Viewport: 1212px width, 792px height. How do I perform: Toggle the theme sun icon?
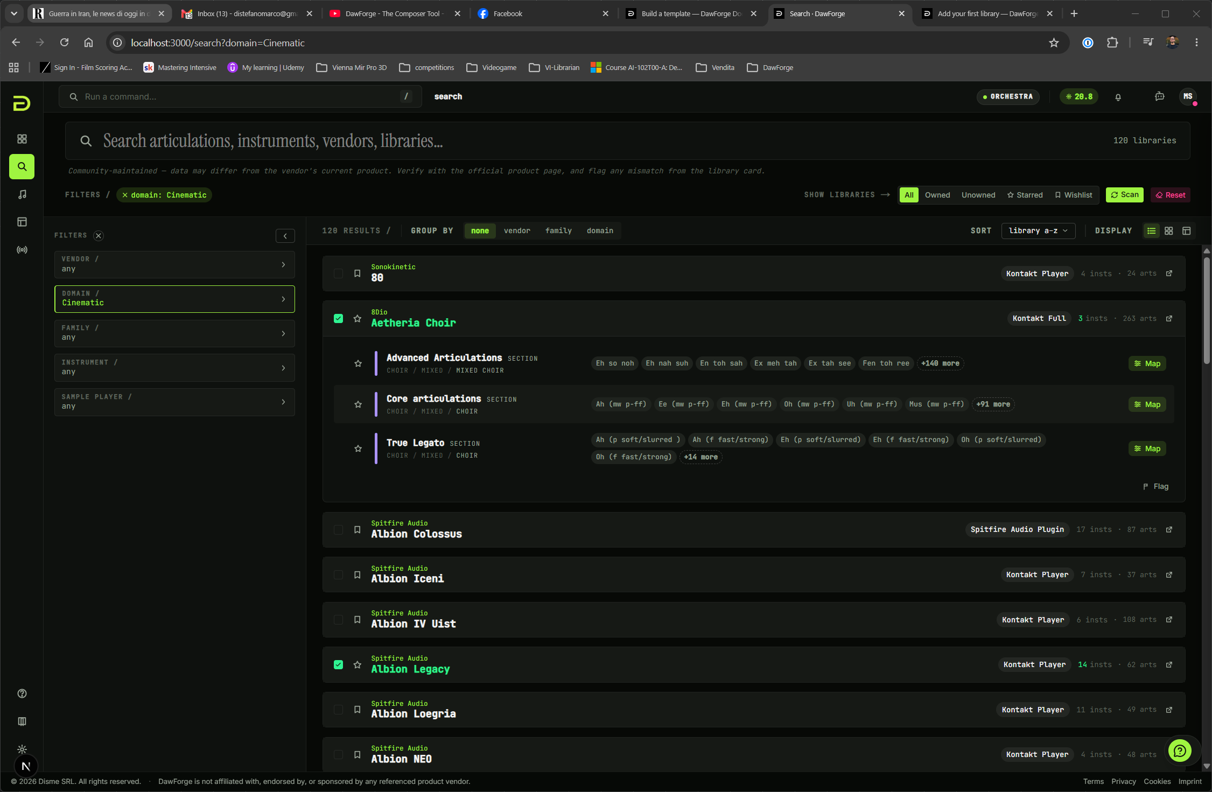pyautogui.click(x=22, y=749)
